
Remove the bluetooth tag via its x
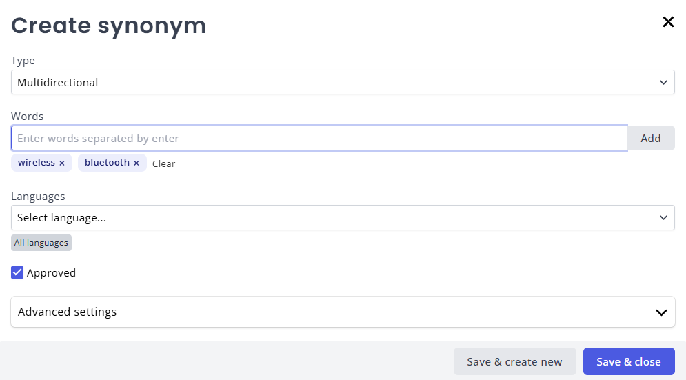tap(137, 163)
